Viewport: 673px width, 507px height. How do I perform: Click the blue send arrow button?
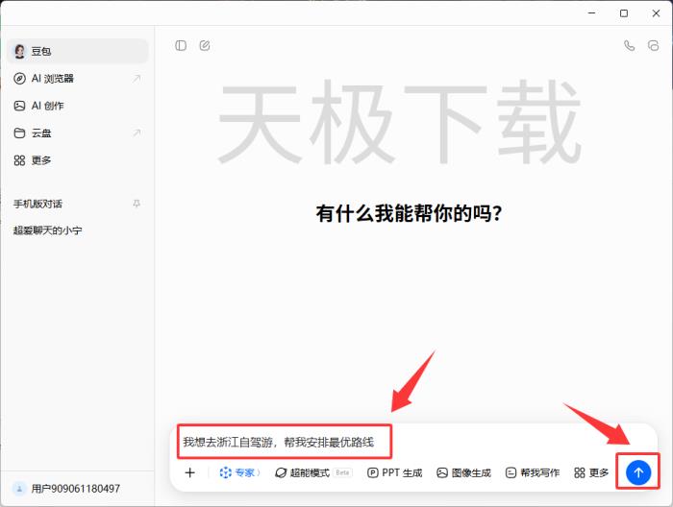pos(638,472)
